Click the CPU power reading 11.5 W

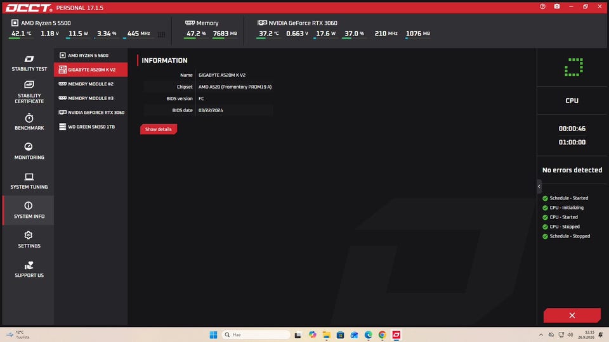78,34
